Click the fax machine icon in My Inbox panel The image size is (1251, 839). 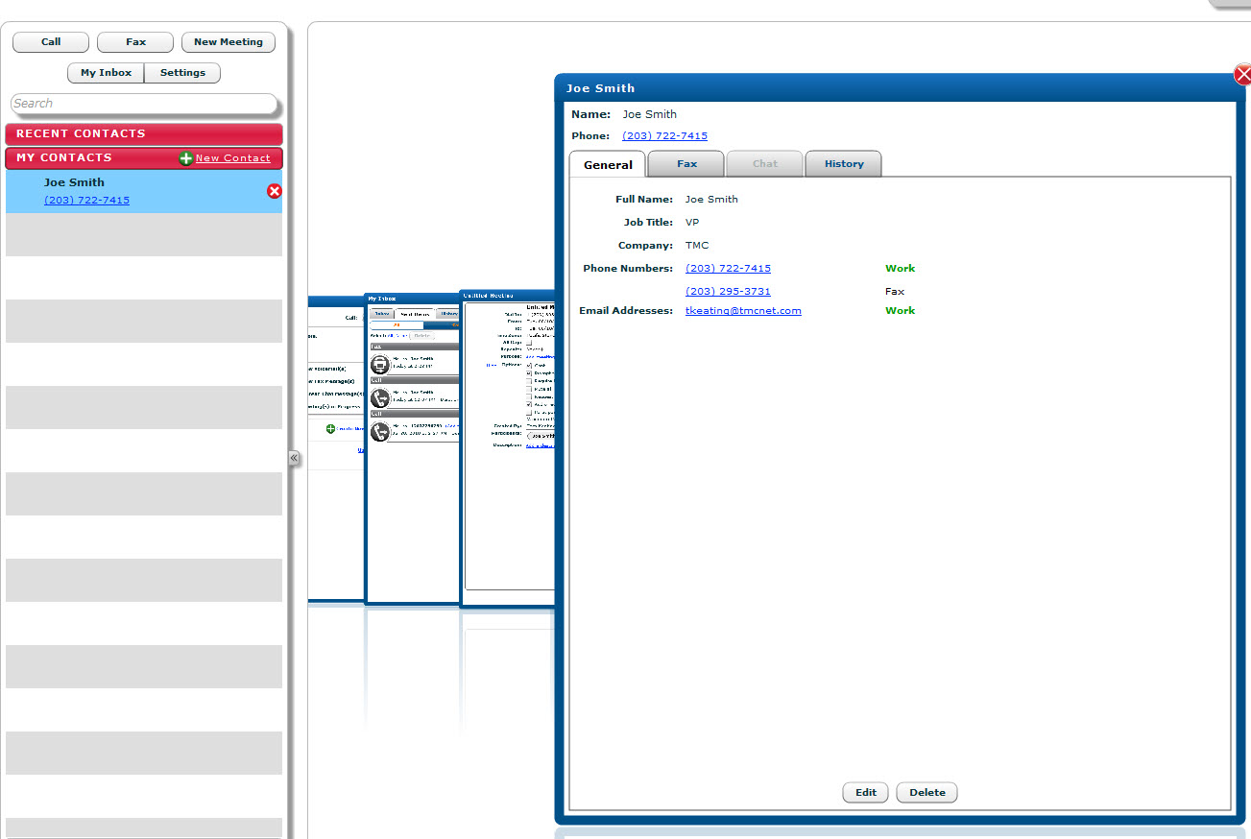tap(380, 365)
